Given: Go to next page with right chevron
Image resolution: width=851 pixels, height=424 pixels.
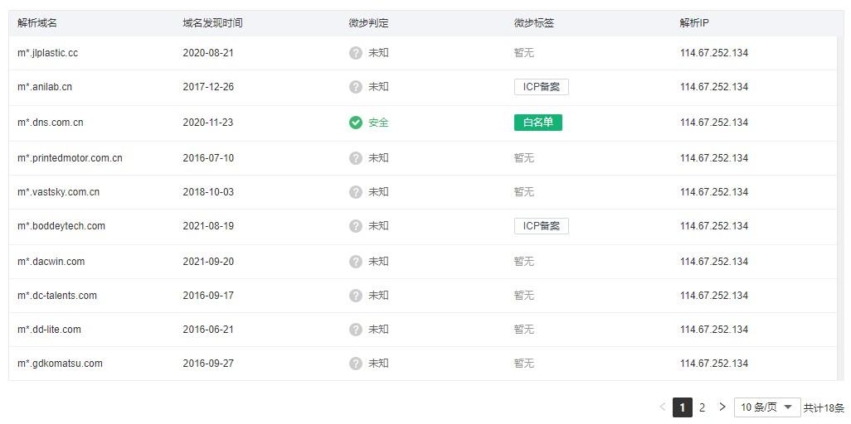Looking at the screenshot, I should (x=722, y=407).
